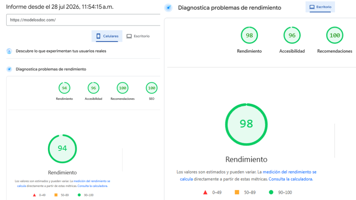Click the 'Informe desde el 28 jul 2026' text

(x=60, y=7)
